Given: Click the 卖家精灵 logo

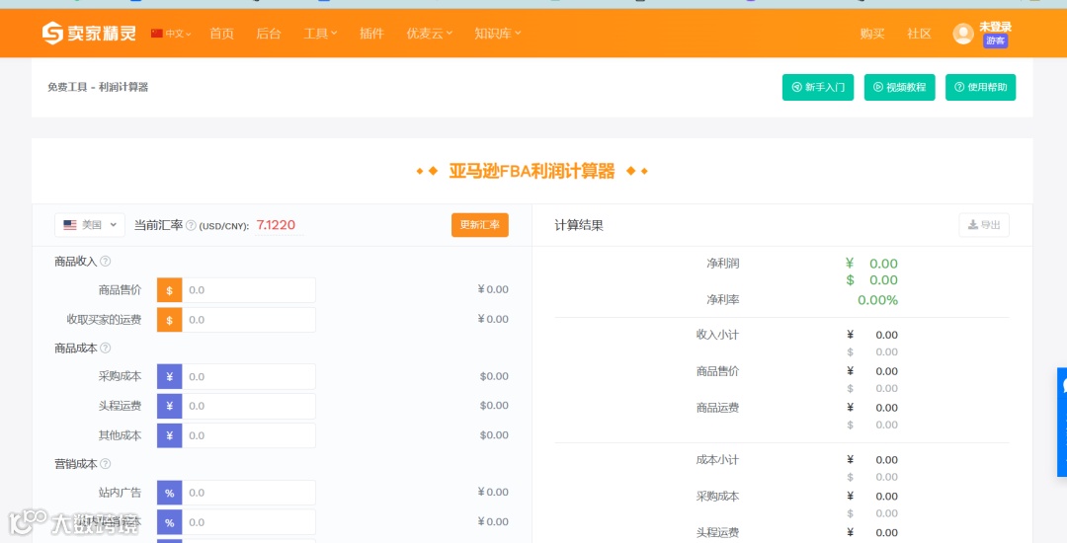Looking at the screenshot, I should click(x=89, y=33).
